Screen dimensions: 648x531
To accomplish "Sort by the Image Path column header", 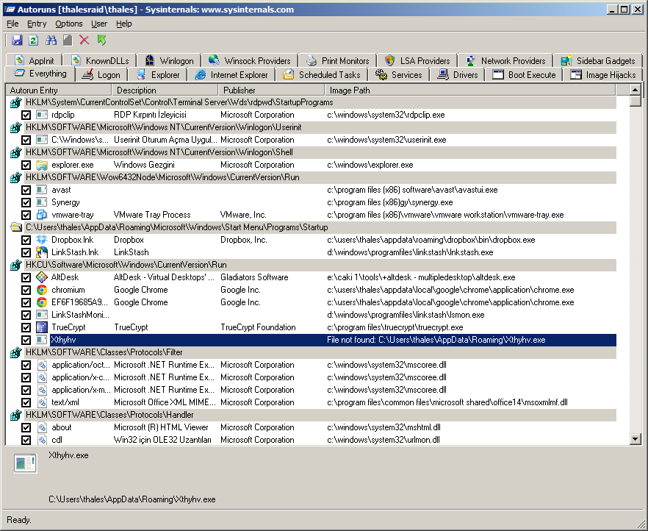I will coord(471,90).
